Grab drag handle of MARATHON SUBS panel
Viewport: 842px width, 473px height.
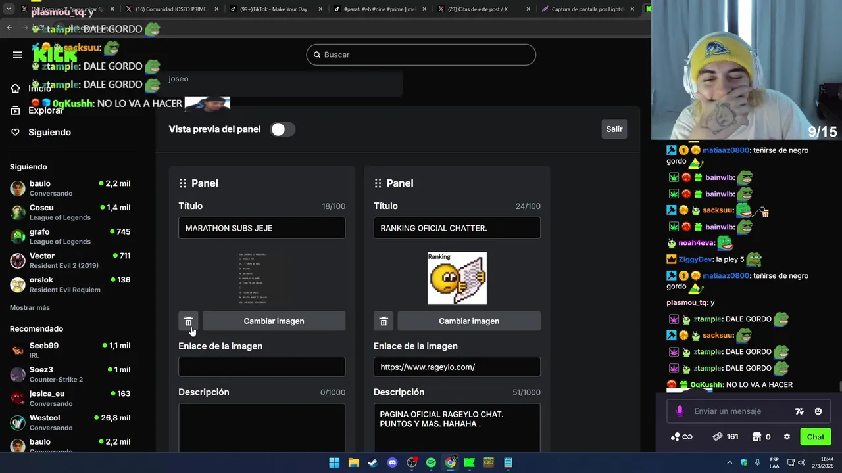click(183, 183)
